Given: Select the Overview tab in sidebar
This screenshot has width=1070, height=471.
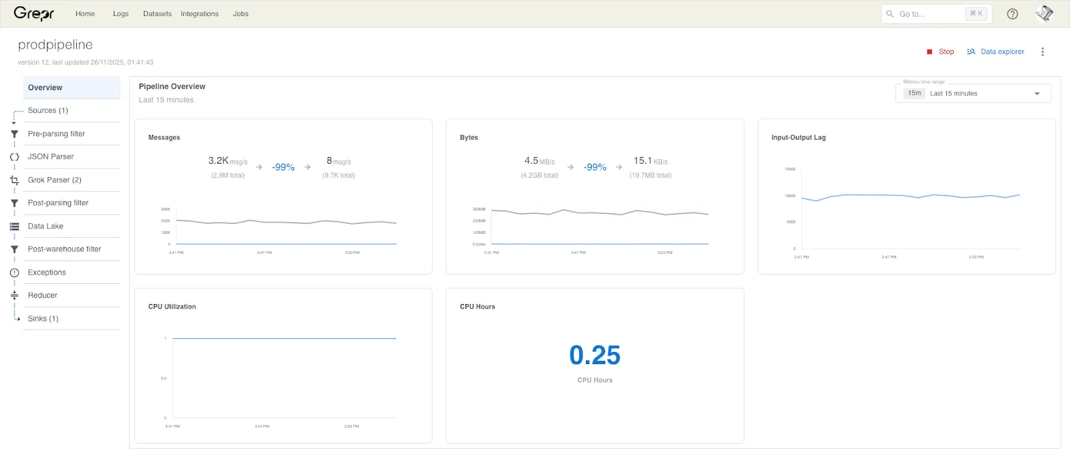Looking at the screenshot, I should tap(72, 88).
